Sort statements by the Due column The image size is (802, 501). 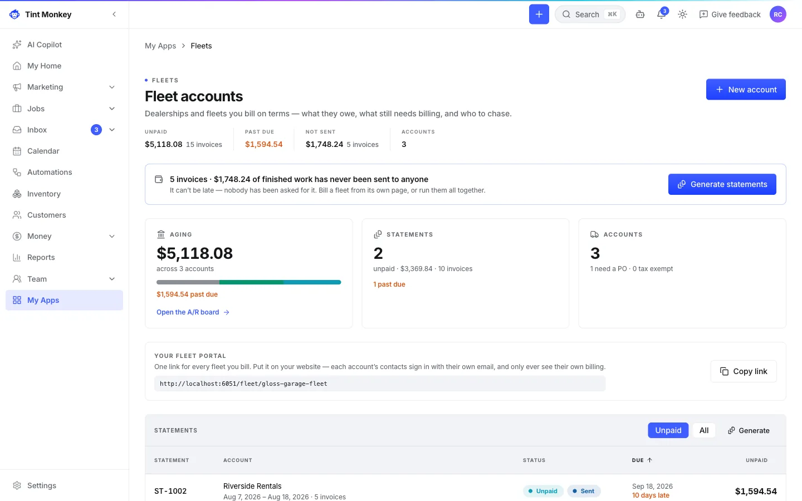642,460
